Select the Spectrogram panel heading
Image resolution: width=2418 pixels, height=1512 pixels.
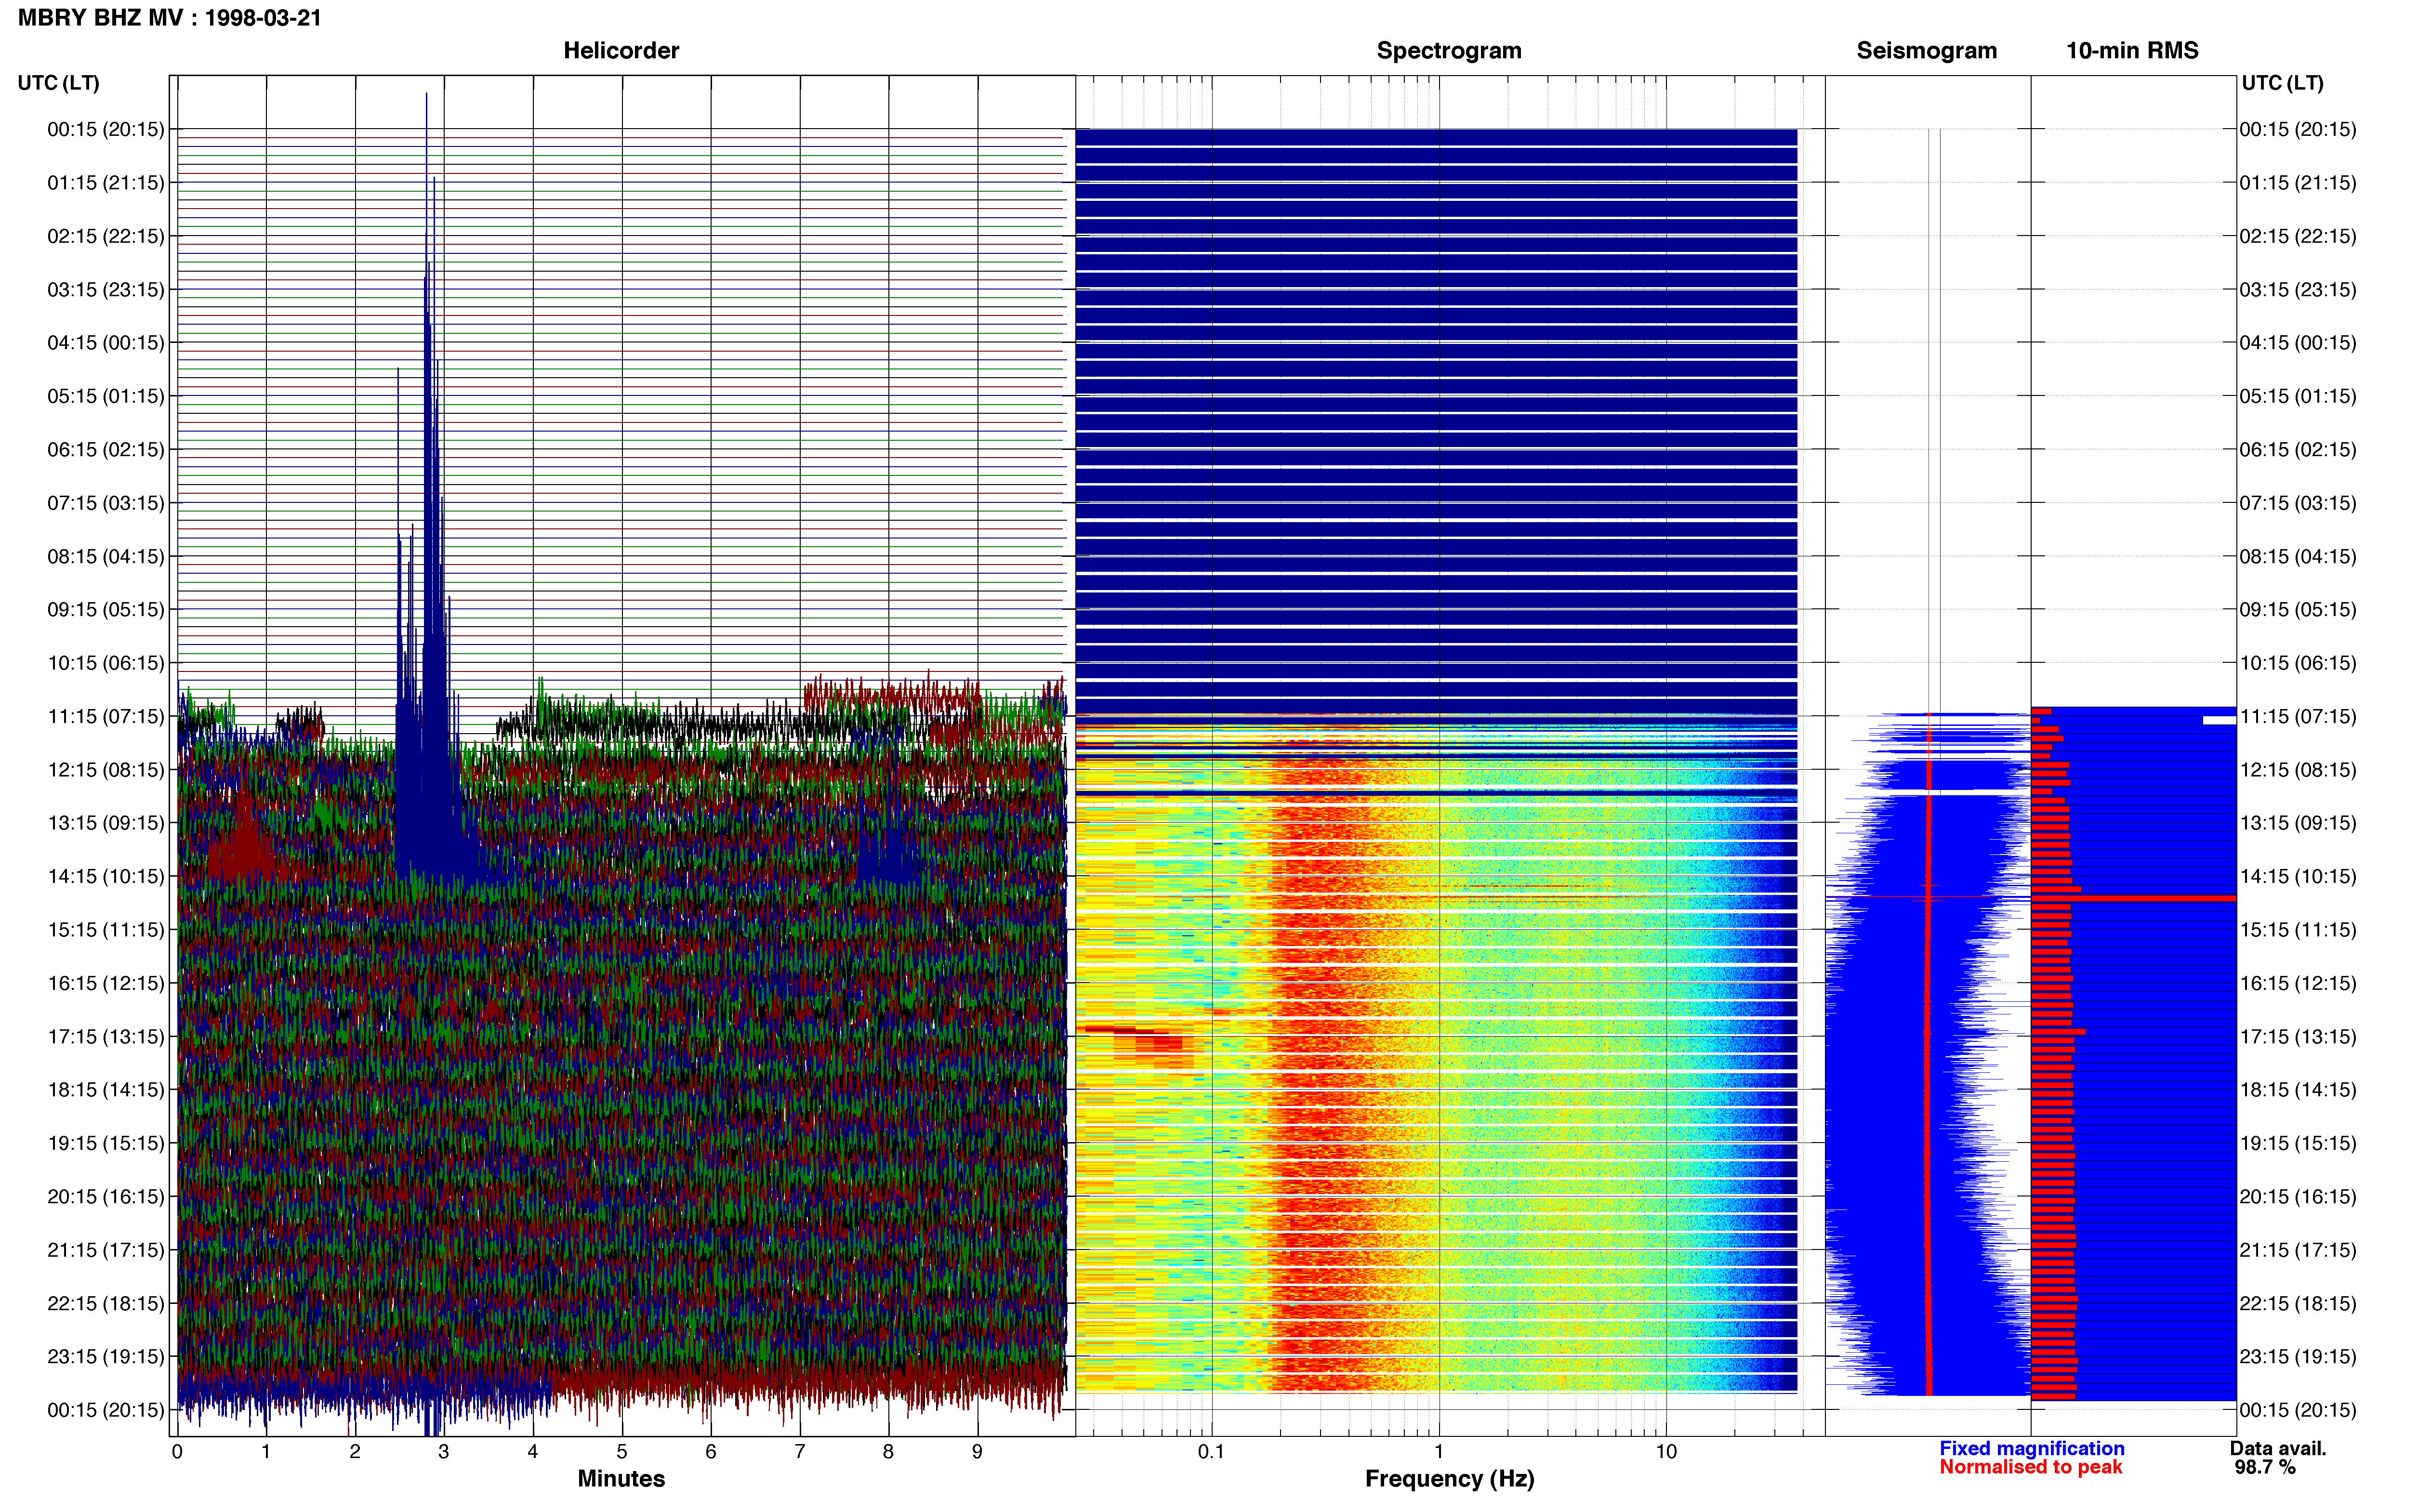pyautogui.click(x=1449, y=51)
